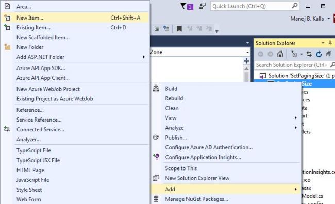
Task: Build the project from context menu
Action: click(x=226, y=89)
